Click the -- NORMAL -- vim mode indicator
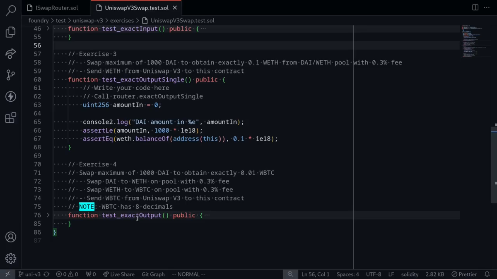497x279 pixels. 188,274
